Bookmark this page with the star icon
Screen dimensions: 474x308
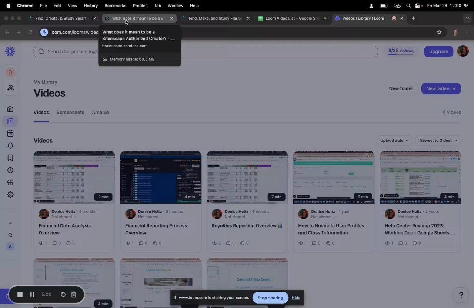pyautogui.click(x=439, y=32)
